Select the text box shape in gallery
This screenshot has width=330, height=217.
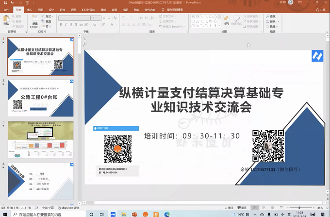193,17
